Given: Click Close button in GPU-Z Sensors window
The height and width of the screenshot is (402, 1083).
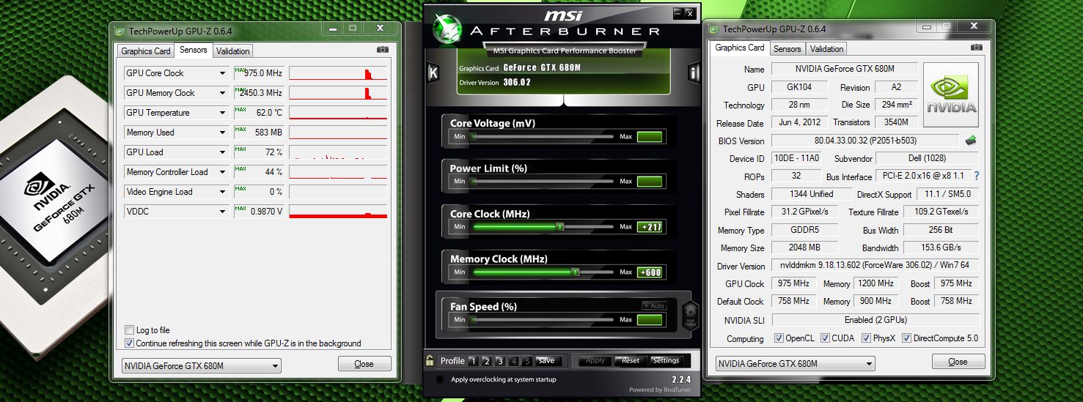Looking at the screenshot, I should (x=364, y=364).
